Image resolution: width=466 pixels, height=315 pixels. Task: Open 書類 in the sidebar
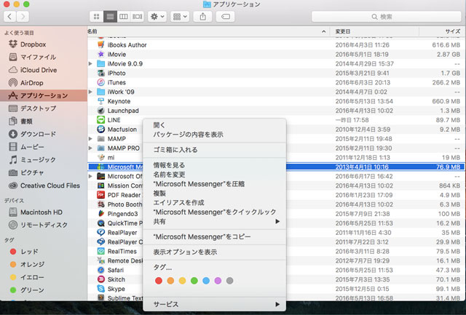pyautogui.click(x=44, y=121)
